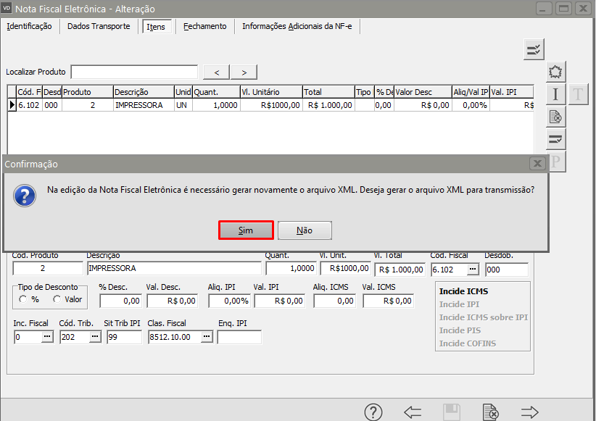Open the Fechamento tab
The width and height of the screenshot is (596, 421).
204,26
